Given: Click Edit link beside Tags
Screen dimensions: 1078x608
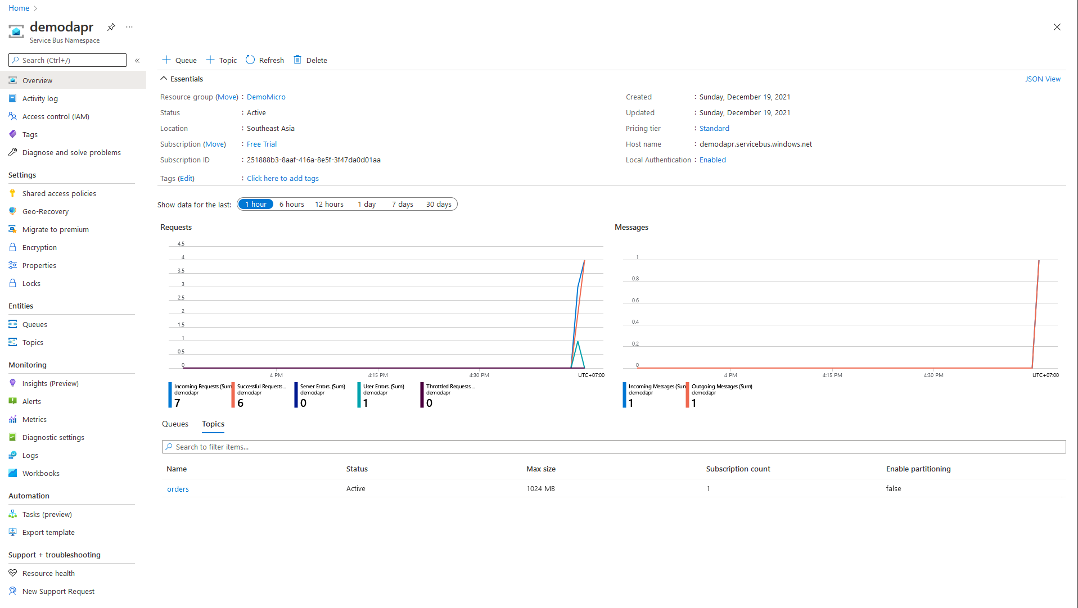Looking at the screenshot, I should tap(186, 178).
